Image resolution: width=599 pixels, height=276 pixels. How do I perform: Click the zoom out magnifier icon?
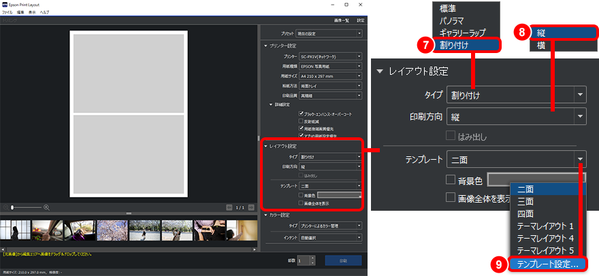(x=6, y=207)
